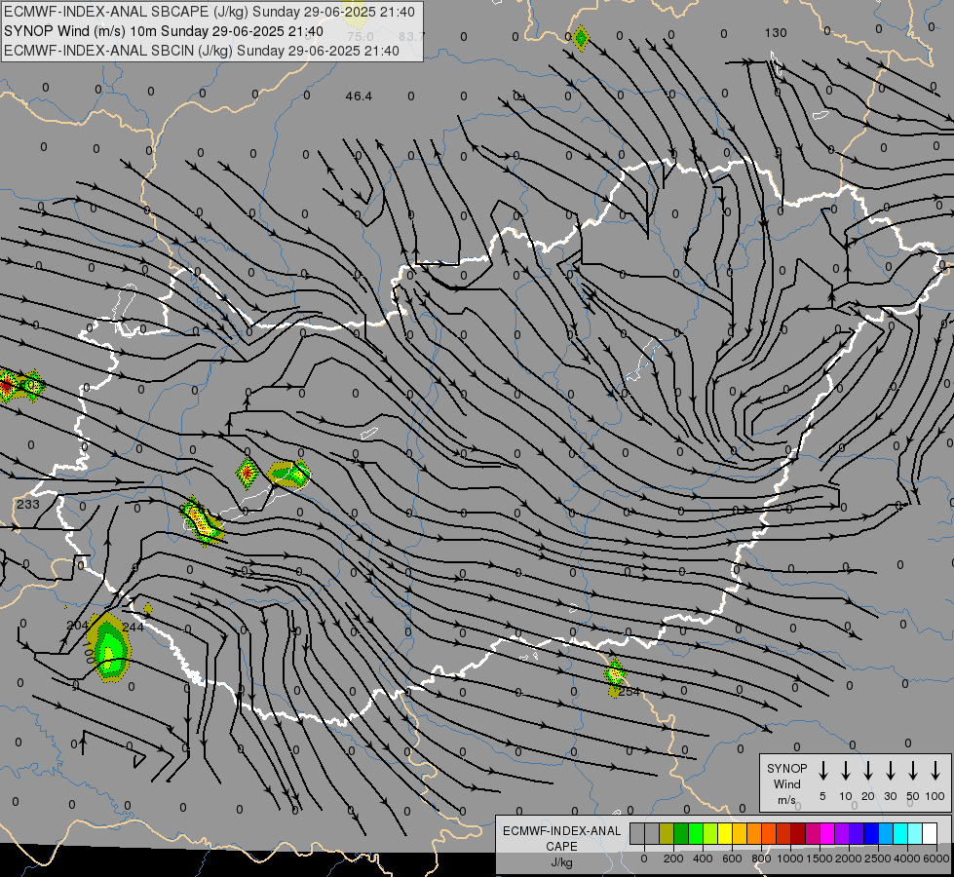Click the '204' value beside green cell
The image size is (954, 877).
click(x=77, y=626)
